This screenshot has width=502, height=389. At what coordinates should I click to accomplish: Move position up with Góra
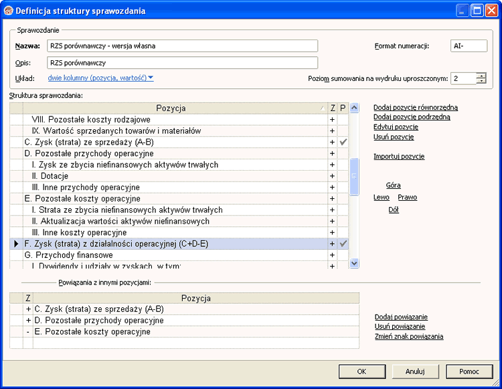coord(393,185)
